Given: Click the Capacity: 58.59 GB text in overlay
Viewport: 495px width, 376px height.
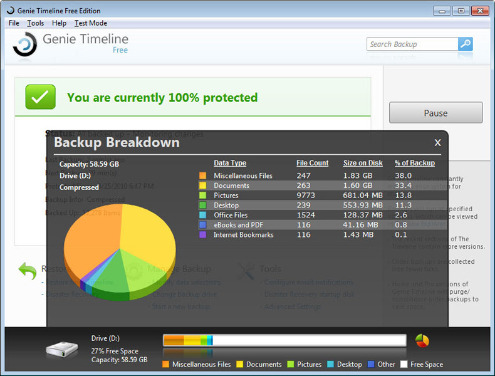Looking at the screenshot, I should 89,164.
